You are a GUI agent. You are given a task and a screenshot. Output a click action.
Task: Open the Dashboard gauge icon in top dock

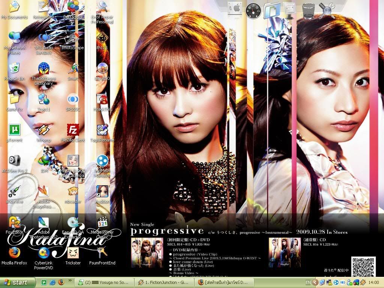253,10
